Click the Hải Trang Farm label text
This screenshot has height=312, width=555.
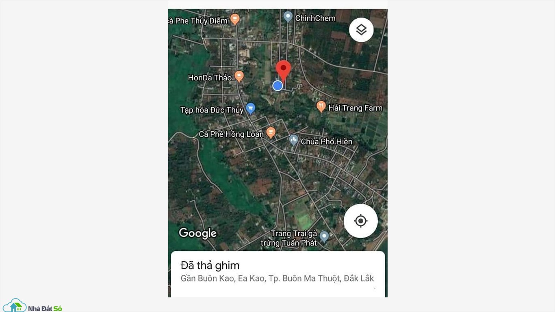pos(356,108)
